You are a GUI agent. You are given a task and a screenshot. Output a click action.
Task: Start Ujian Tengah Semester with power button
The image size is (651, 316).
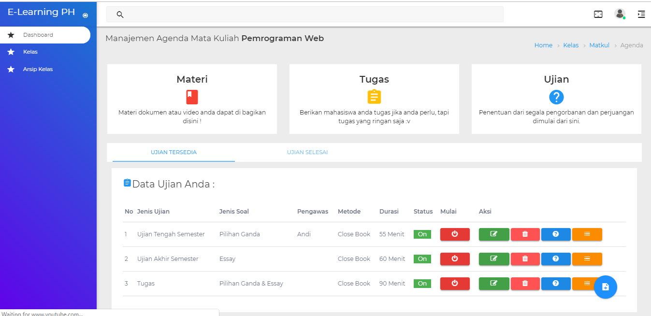pos(455,234)
